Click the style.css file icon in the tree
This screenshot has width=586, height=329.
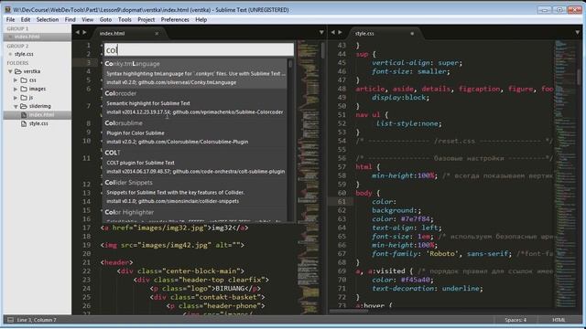(24, 123)
